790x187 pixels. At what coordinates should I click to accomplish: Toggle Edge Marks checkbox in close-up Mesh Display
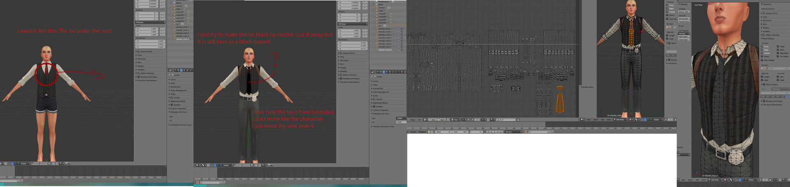(778, 53)
